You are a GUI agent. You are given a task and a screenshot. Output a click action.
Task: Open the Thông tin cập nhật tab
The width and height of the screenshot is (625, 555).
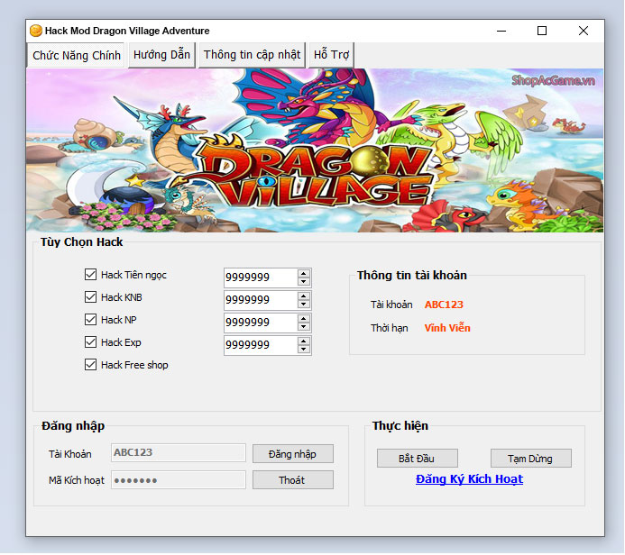pos(252,55)
